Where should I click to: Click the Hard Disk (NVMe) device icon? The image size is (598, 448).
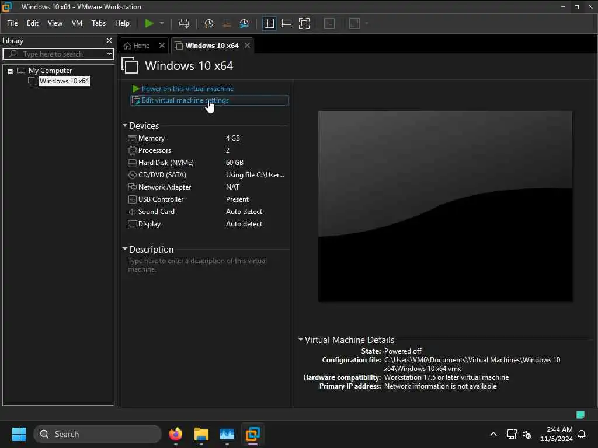(x=133, y=163)
